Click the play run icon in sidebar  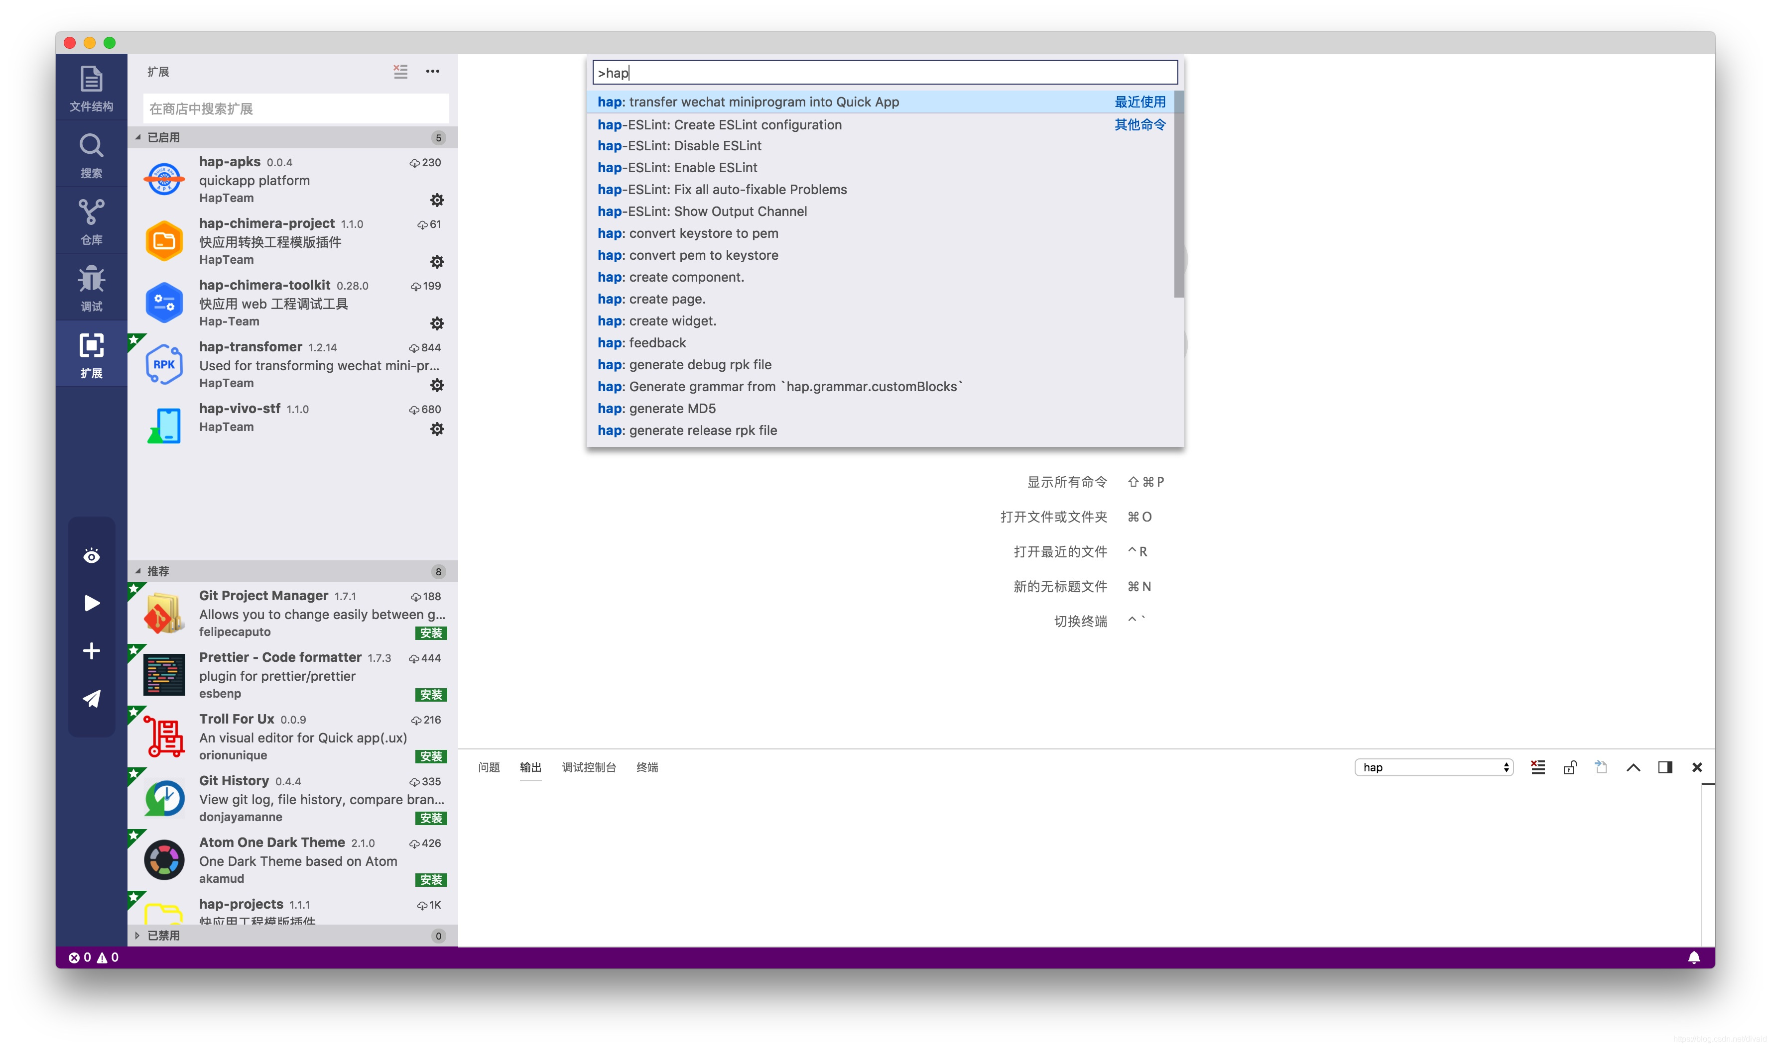coord(91,603)
